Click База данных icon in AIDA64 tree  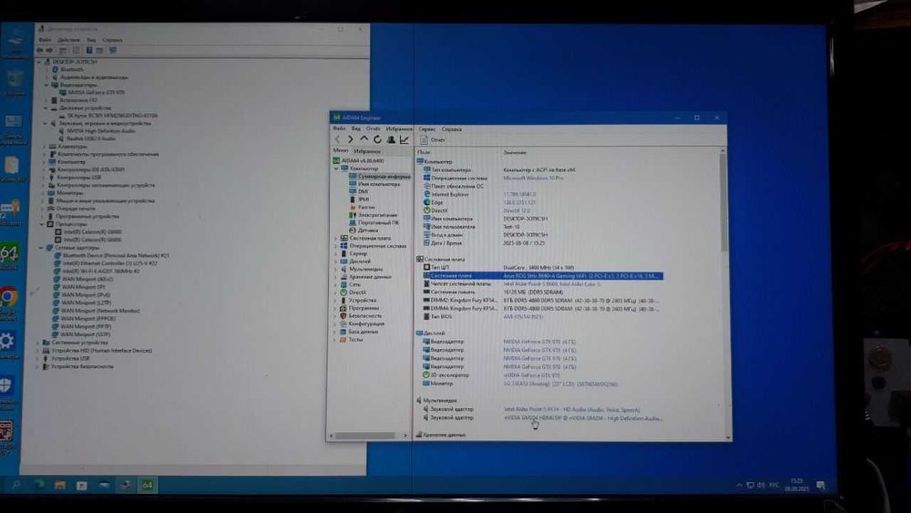click(x=344, y=332)
